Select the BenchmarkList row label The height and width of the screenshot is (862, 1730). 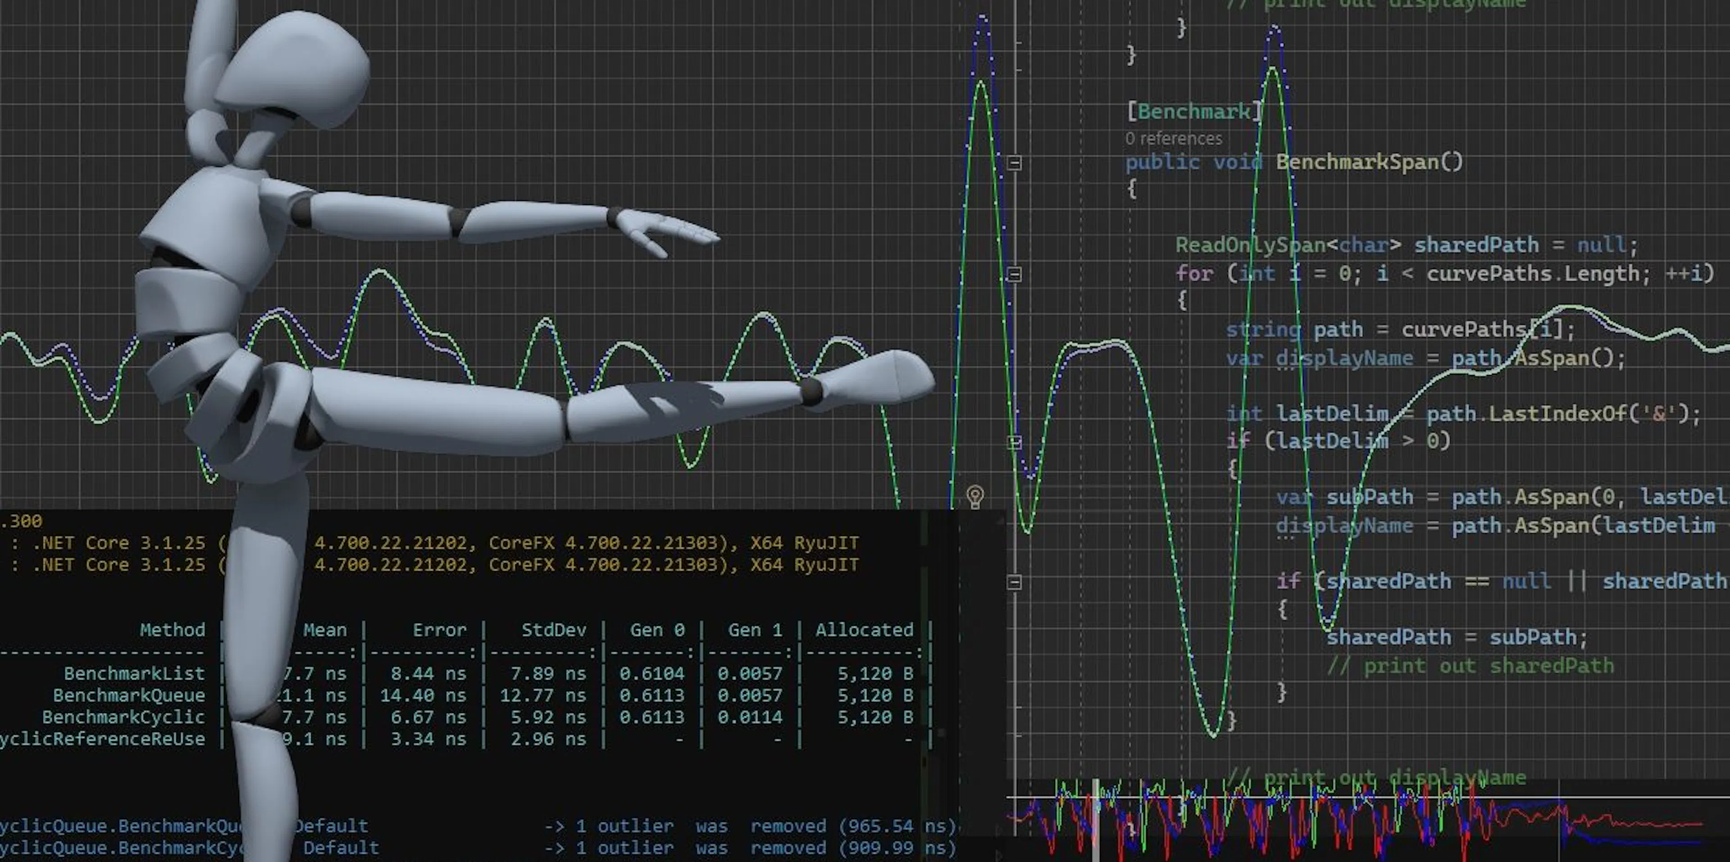click(x=134, y=673)
